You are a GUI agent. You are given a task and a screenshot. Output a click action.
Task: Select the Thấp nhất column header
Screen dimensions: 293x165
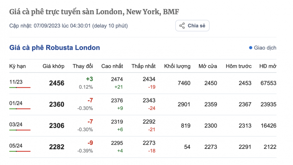(144, 66)
